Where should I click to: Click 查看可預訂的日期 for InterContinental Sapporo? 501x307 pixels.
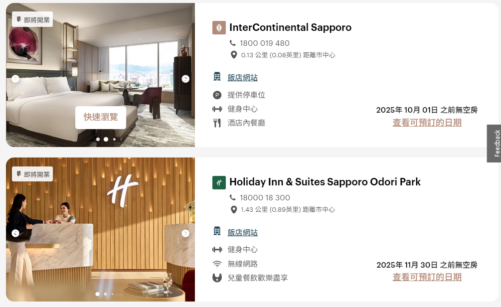tap(427, 123)
